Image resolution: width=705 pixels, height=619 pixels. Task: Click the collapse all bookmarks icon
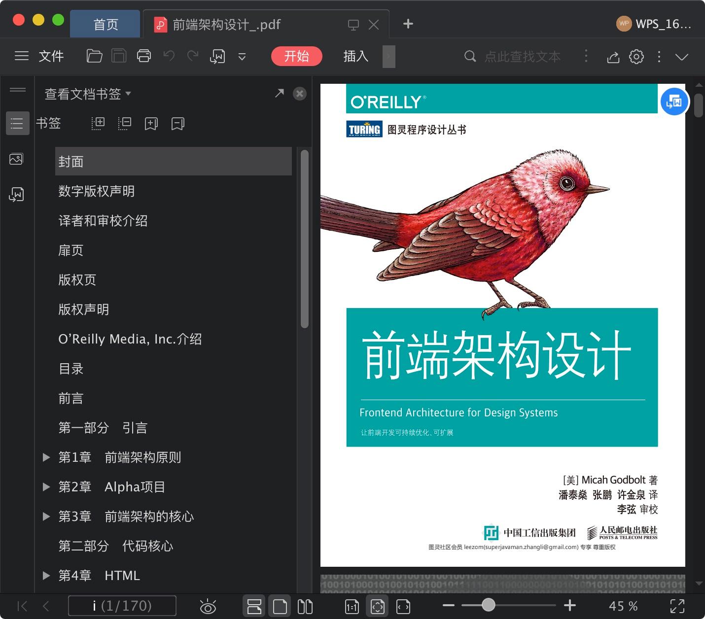click(125, 123)
